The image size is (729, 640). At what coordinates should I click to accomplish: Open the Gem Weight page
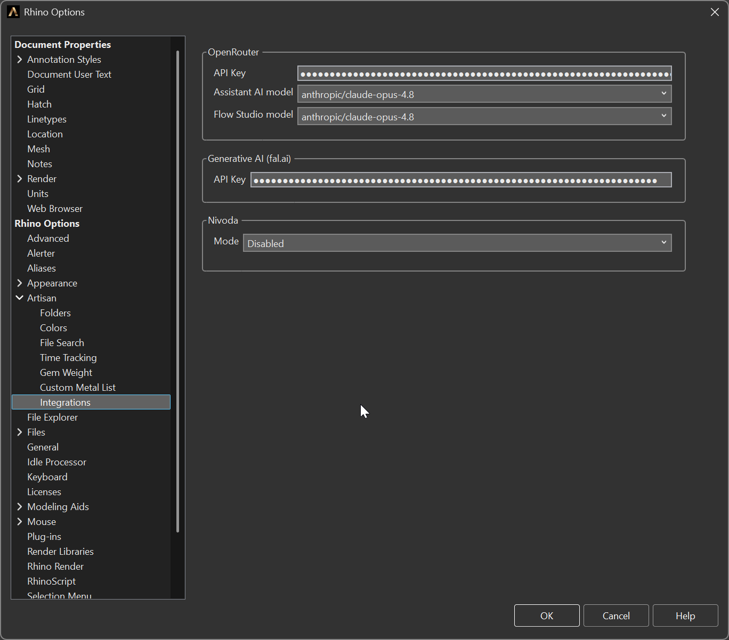(66, 373)
